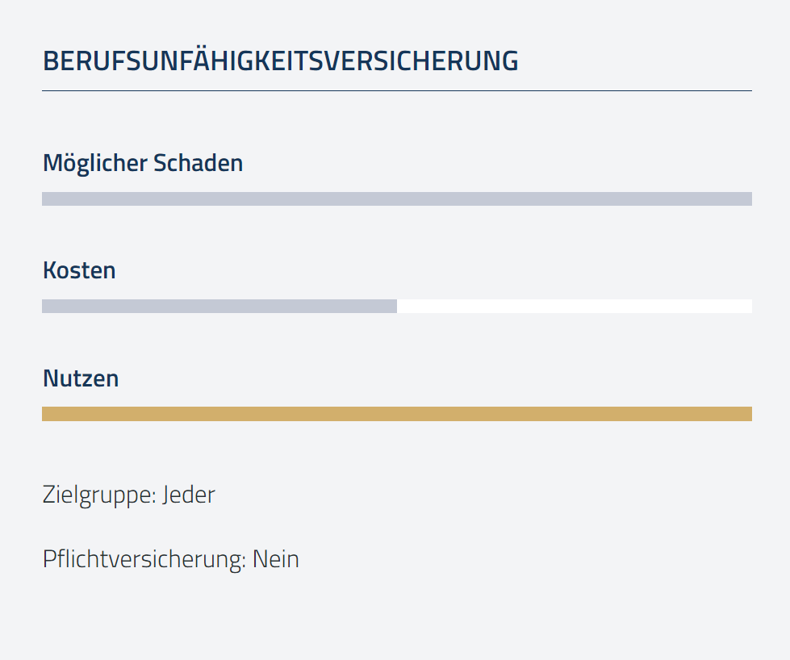Click the value Nein
Viewport: 790px width, 660px height.
[x=276, y=559]
